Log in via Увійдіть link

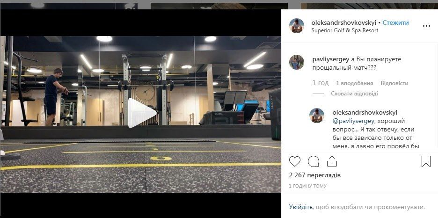click(x=300, y=207)
